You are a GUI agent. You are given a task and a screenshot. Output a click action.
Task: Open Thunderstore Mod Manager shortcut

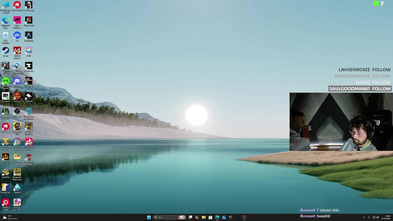29,114
